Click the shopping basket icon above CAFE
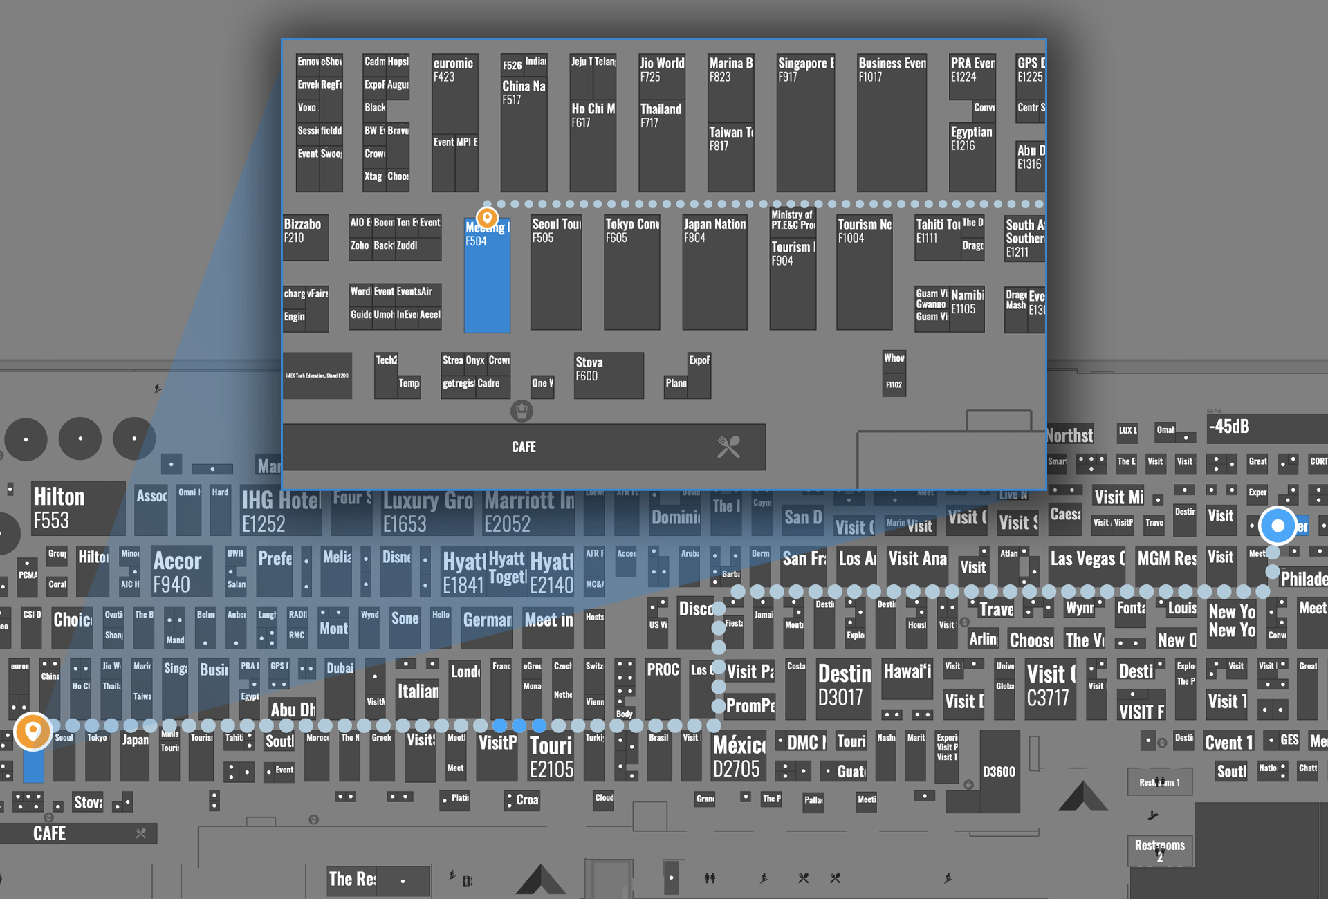This screenshot has width=1328, height=899. 522,411
